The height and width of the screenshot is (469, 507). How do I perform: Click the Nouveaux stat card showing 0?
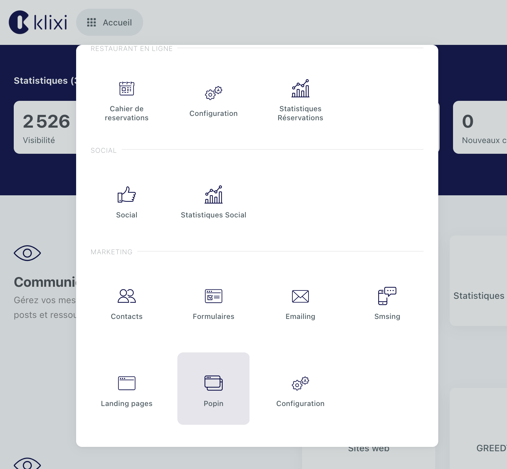coord(480,127)
